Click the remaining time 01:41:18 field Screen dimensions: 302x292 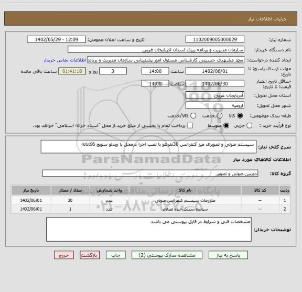(72, 71)
